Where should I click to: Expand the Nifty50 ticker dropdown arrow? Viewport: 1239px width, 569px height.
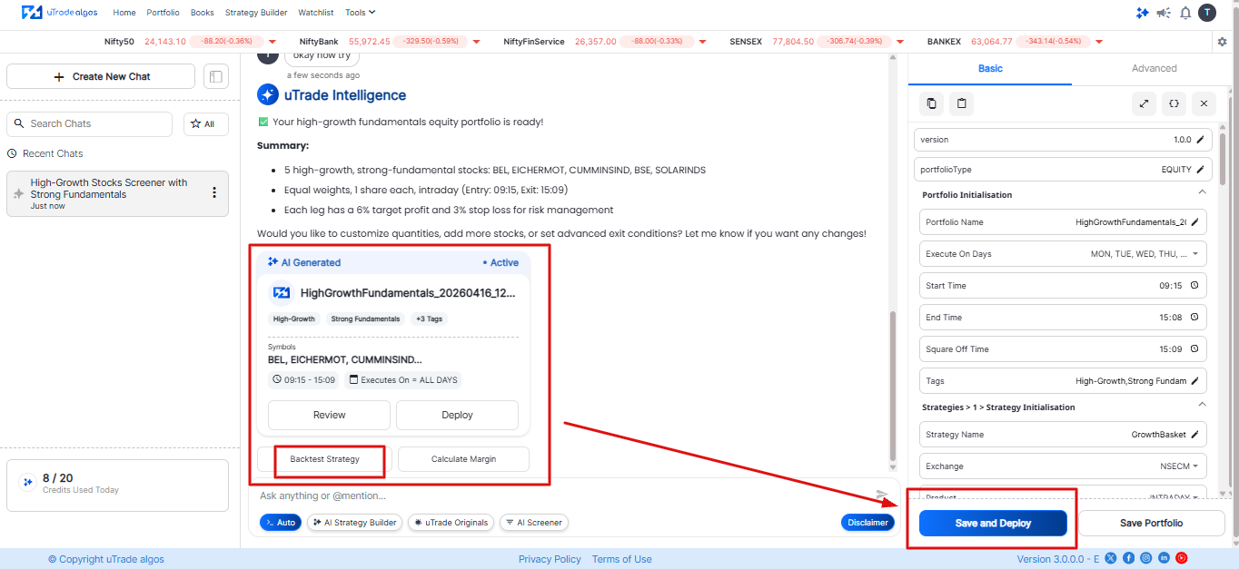[272, 42]
